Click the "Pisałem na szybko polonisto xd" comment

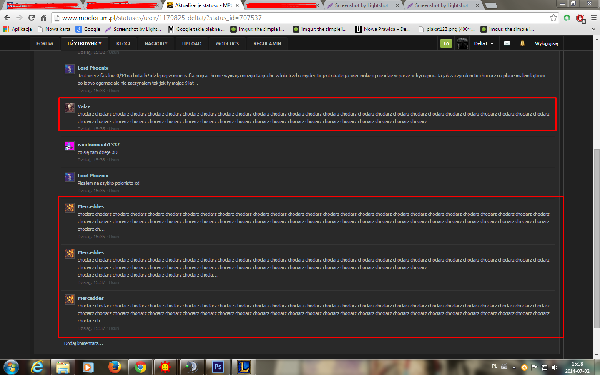click(x=108, y=183)
